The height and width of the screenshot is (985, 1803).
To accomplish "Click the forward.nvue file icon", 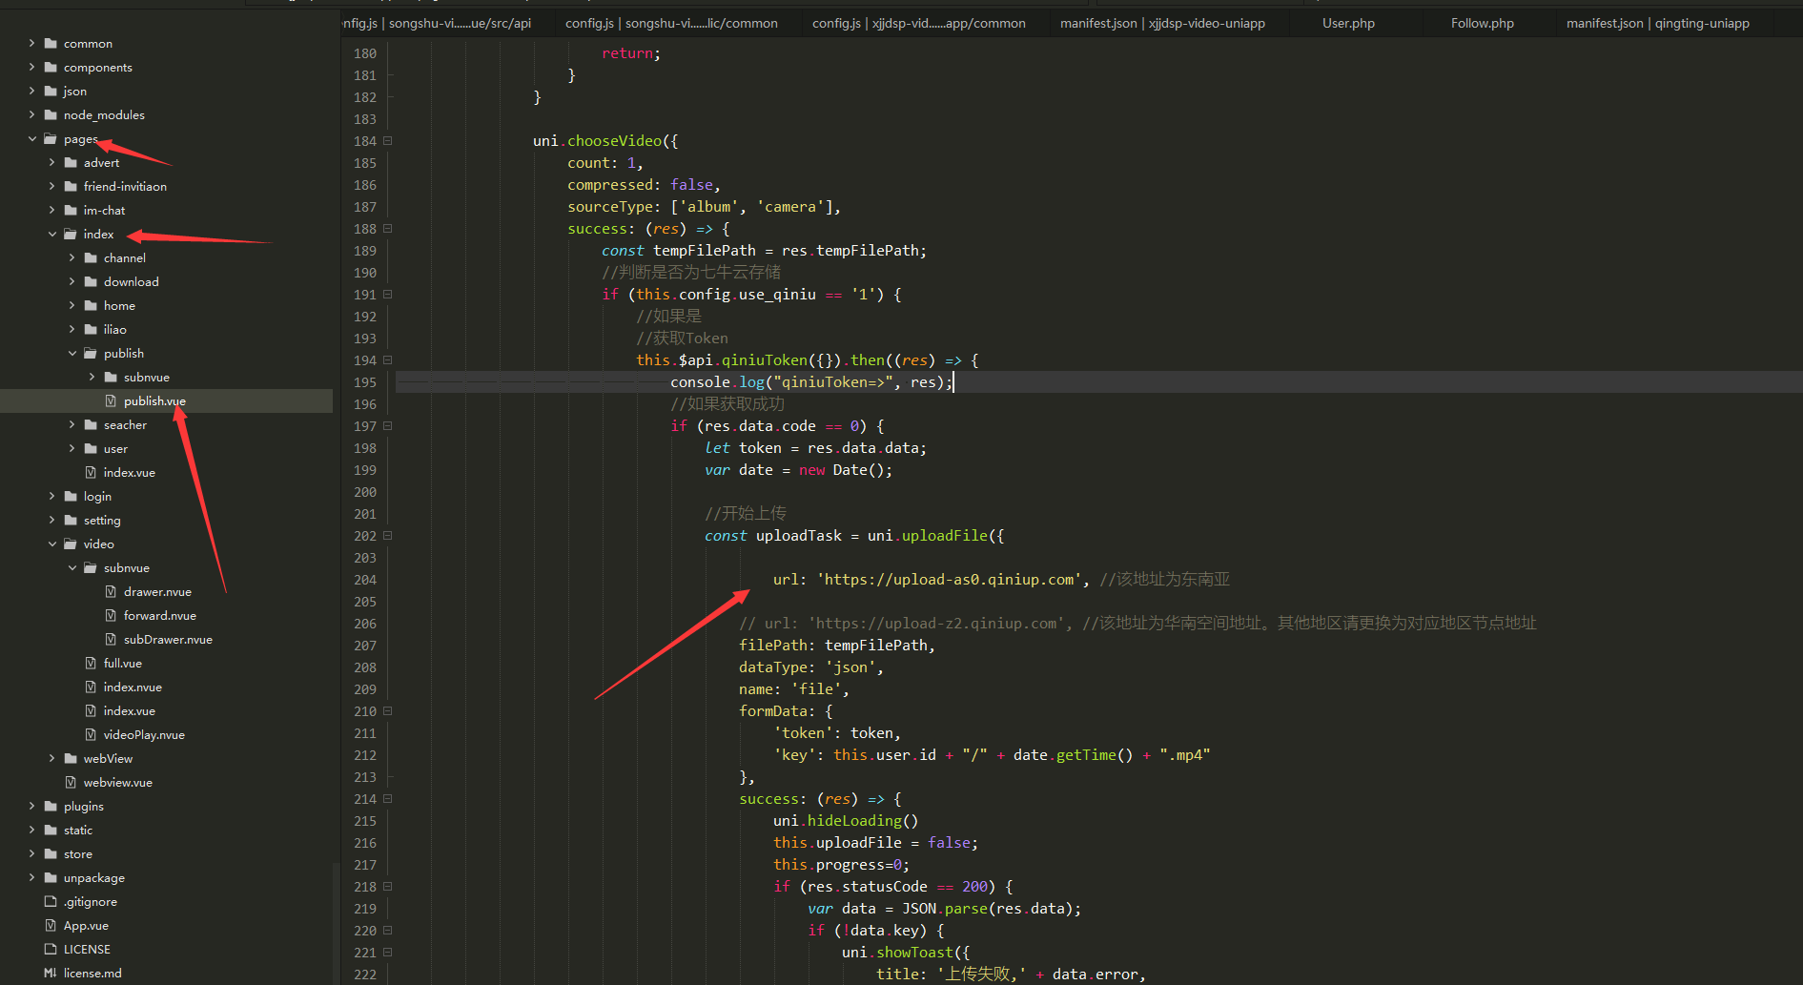I will 111,615.
